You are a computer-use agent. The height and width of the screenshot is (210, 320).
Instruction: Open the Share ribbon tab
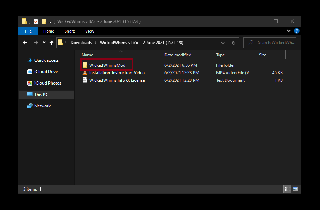click(x=70, y=31)
